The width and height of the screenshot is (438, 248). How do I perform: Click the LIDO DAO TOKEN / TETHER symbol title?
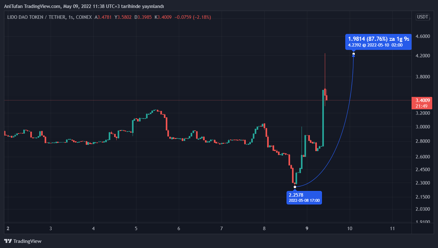coord(37,17)
